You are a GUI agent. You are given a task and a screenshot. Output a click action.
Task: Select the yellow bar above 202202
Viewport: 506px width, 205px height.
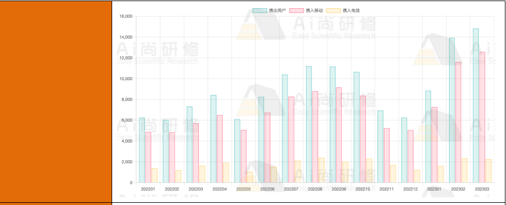click(178, 177)
